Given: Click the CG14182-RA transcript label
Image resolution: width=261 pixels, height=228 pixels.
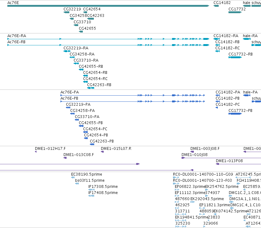Looking at the screenshot, I should pos(226,36).
